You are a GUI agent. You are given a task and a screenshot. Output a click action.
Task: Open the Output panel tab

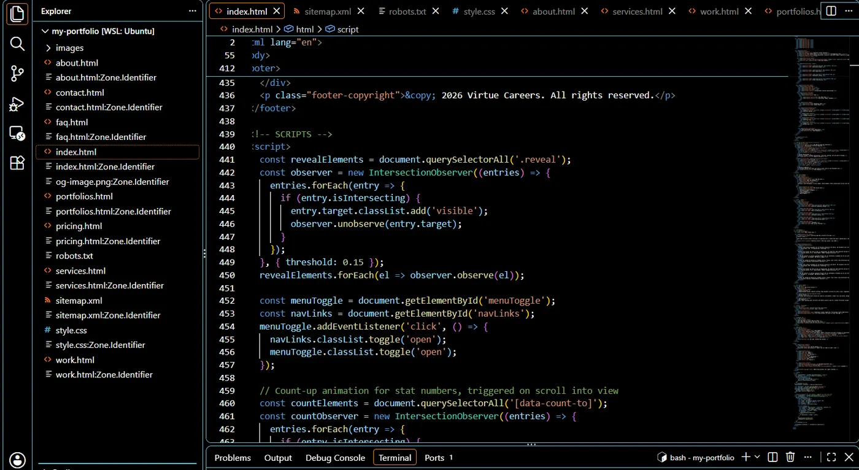pos(278,458)
